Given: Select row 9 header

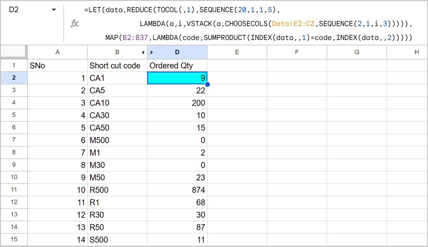Looking at the screenshot, I should point(14,165).
